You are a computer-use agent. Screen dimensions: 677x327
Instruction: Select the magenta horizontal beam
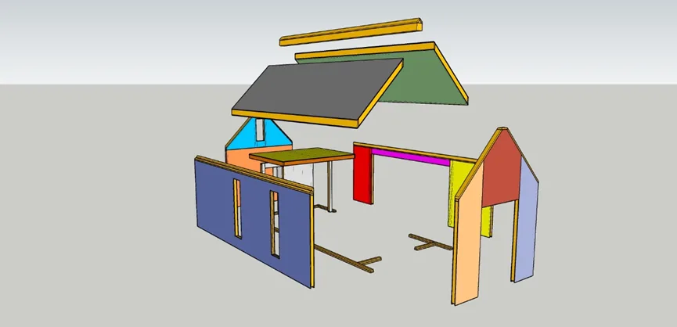point(410,157)
